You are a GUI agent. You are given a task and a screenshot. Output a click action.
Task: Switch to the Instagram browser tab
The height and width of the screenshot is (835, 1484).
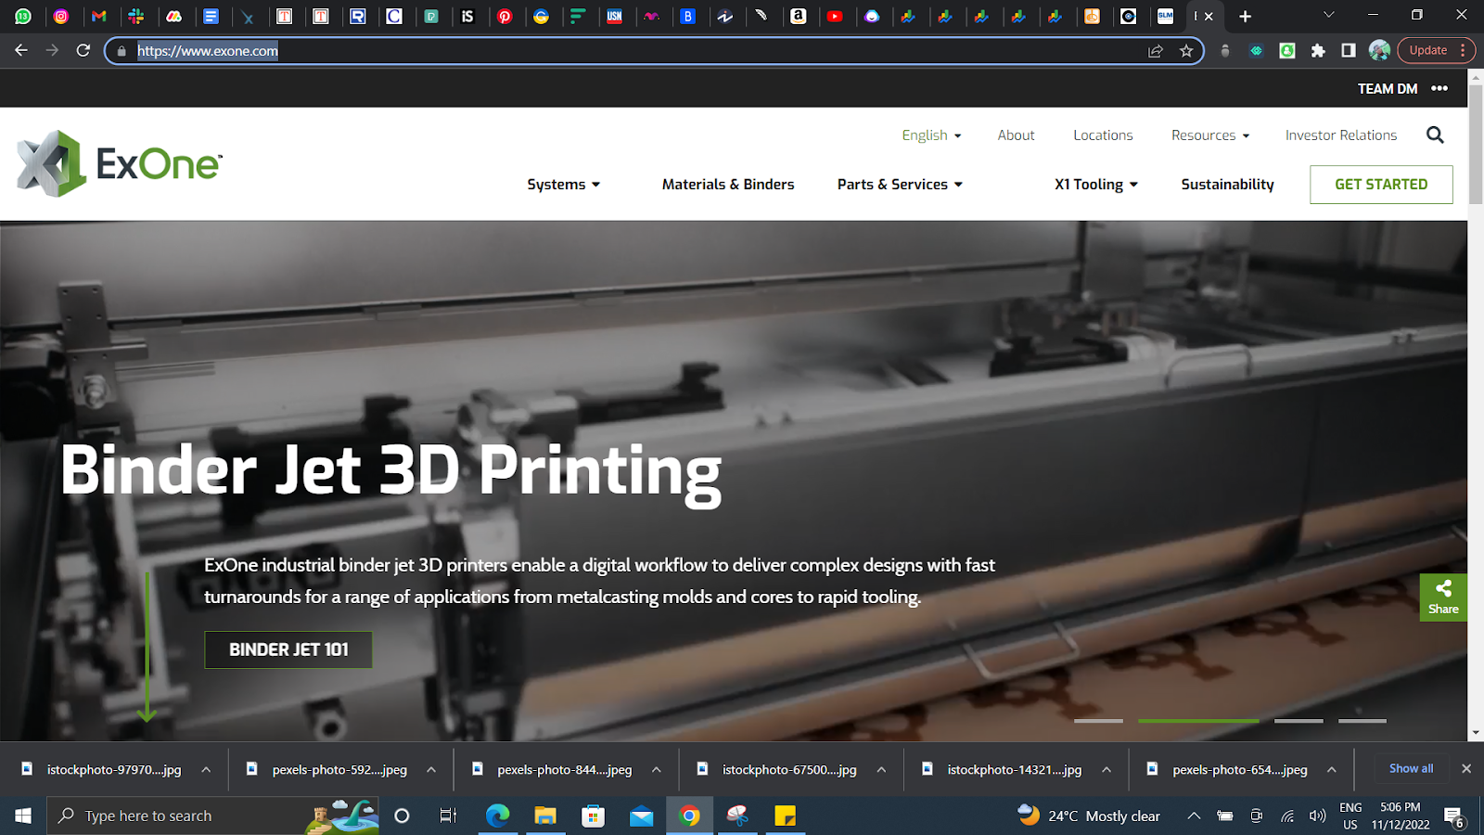(61, 16)
